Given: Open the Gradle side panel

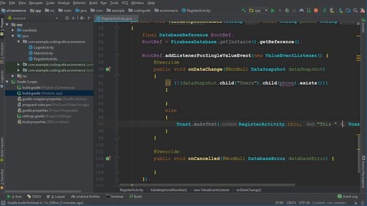Looking at the screenshot, I should point(364,25).
